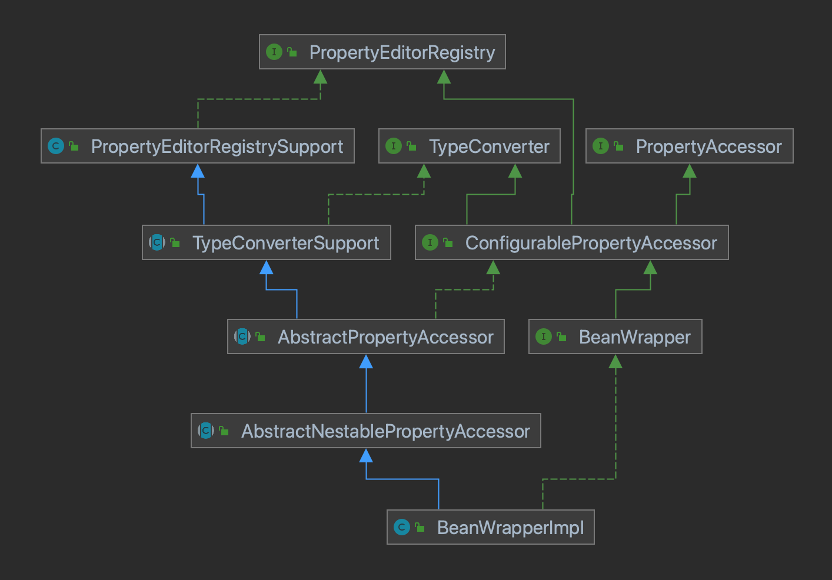
Task: Click the public lock icon on TypeConverterSupport
Action: pyautogui.click(x=175, y=243)
